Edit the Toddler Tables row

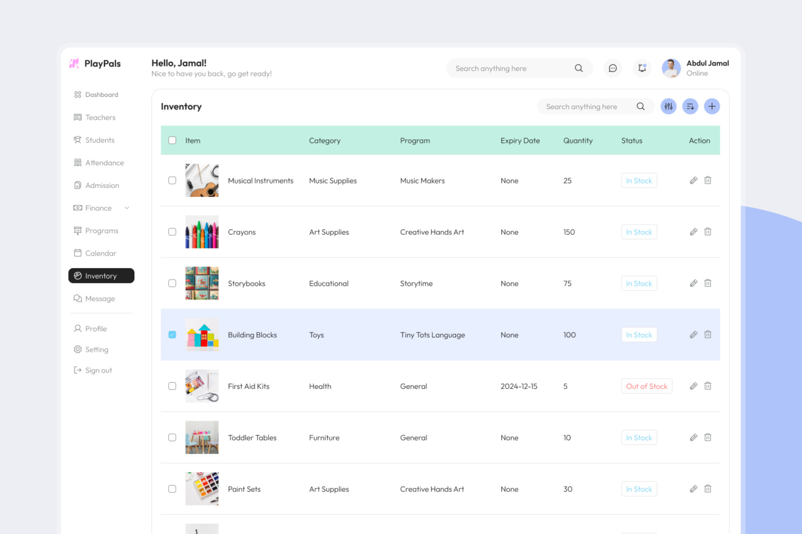pyautogui.click(x=693, y=437)
